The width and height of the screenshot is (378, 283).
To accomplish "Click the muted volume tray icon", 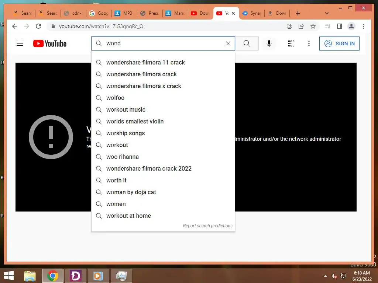I will (334, 276).
